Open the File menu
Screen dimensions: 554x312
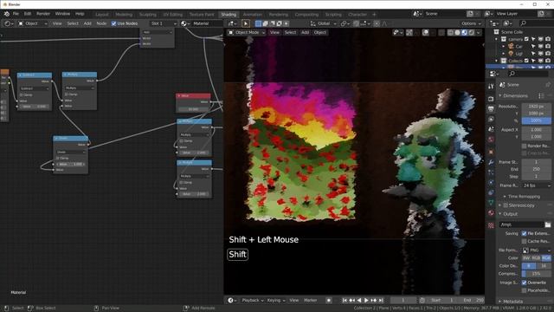click(x=16, y=14)
